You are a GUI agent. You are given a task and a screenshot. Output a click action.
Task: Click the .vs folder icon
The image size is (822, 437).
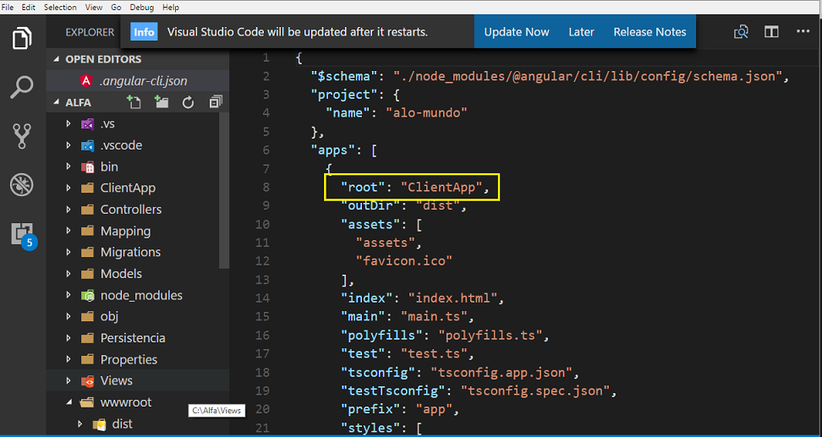pos(87,124)
